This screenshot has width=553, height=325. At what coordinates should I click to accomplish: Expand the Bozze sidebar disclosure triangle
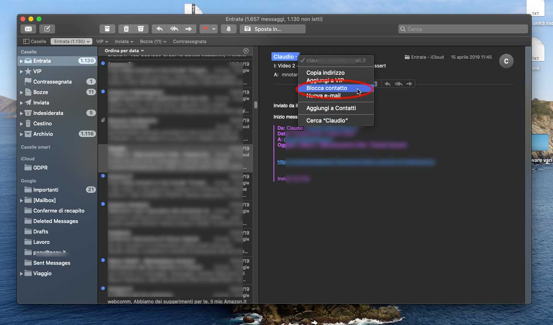click(x=21, y=92)
